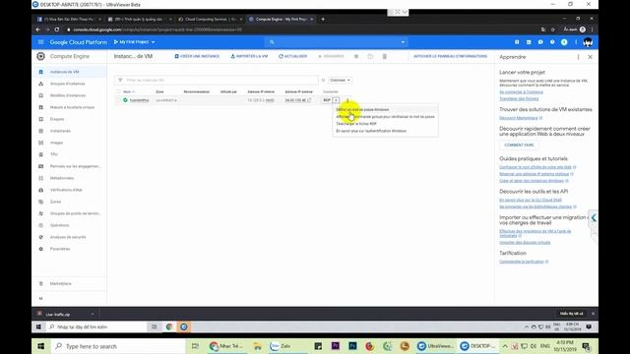This screenshot has height=354, width=630.
Task: Close the Apprendre panel
Action: pos(591,57)
